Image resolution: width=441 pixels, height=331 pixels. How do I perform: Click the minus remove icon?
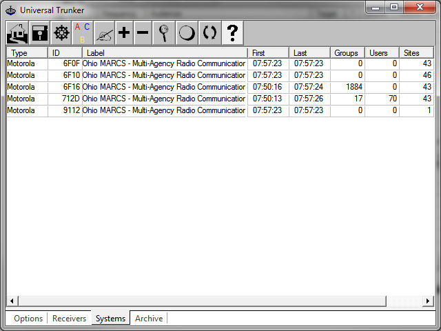coord(142,32)
